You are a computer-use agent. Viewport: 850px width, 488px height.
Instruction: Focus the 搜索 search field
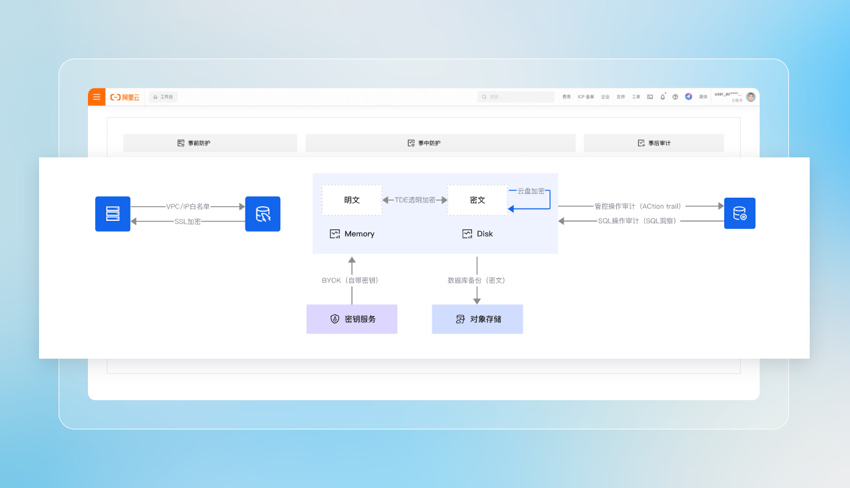point(516,97)
